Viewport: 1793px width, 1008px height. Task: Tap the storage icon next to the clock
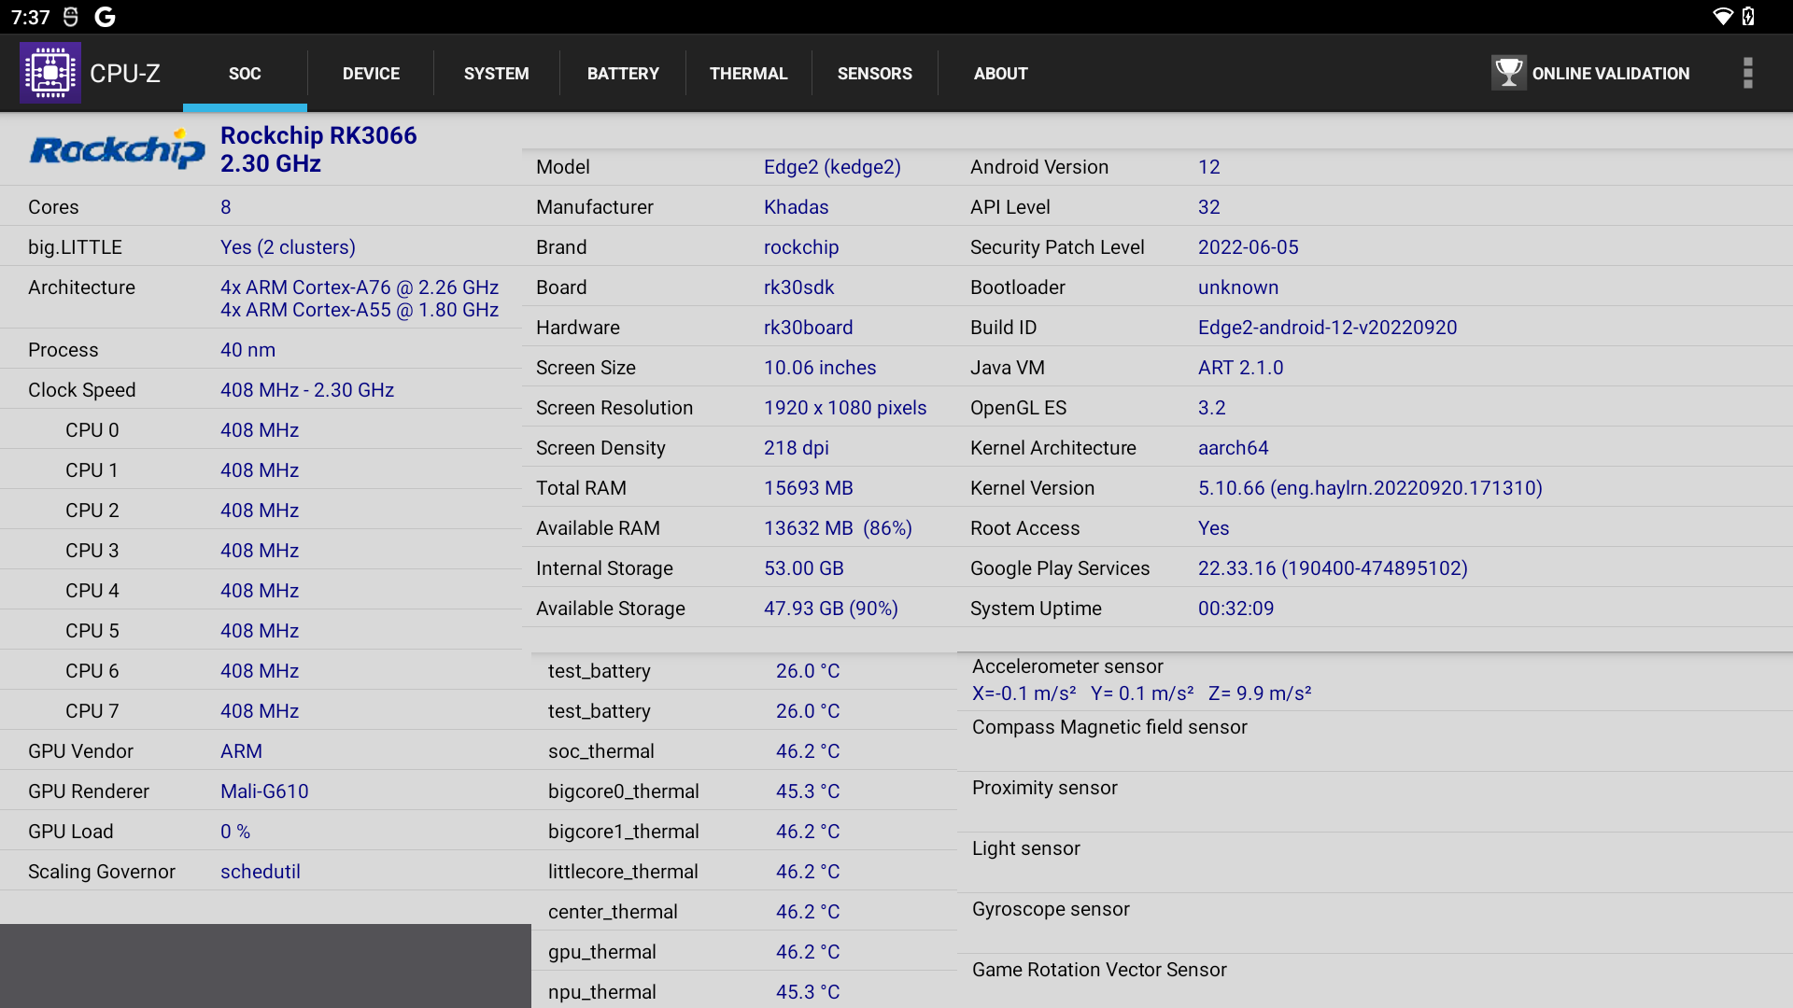(x=71, y=17)
